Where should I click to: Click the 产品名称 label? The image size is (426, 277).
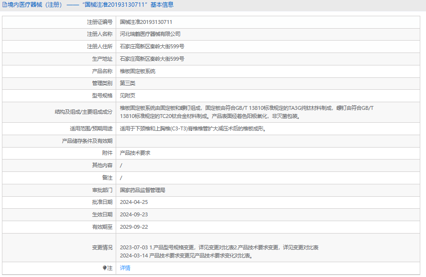point(102,71)
